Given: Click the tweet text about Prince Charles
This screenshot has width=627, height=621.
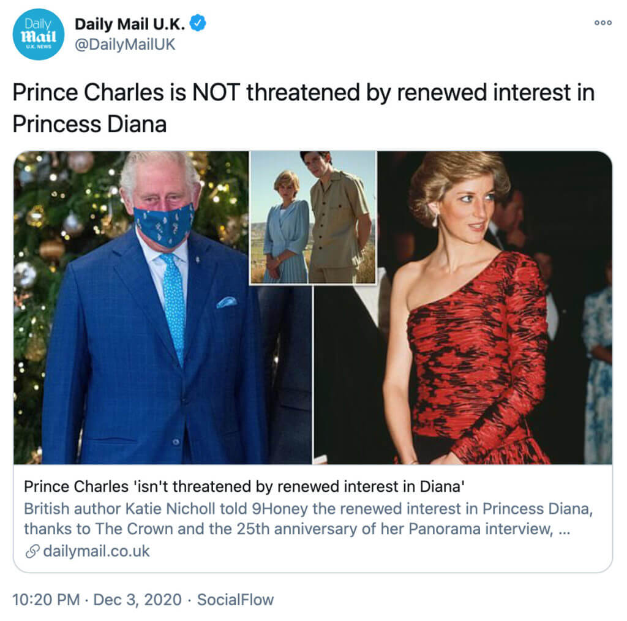Looking at the screenshot, I should (x=303, y=94).
